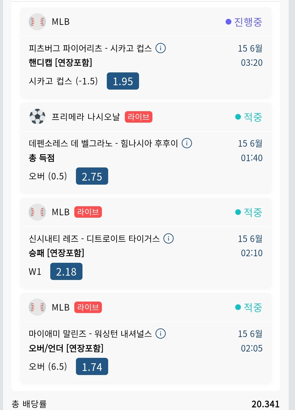Tap info icon for Pittsburgh–Chicago Cubs match
This screenshot has width=295, height=410.
[x=161, y=48]
